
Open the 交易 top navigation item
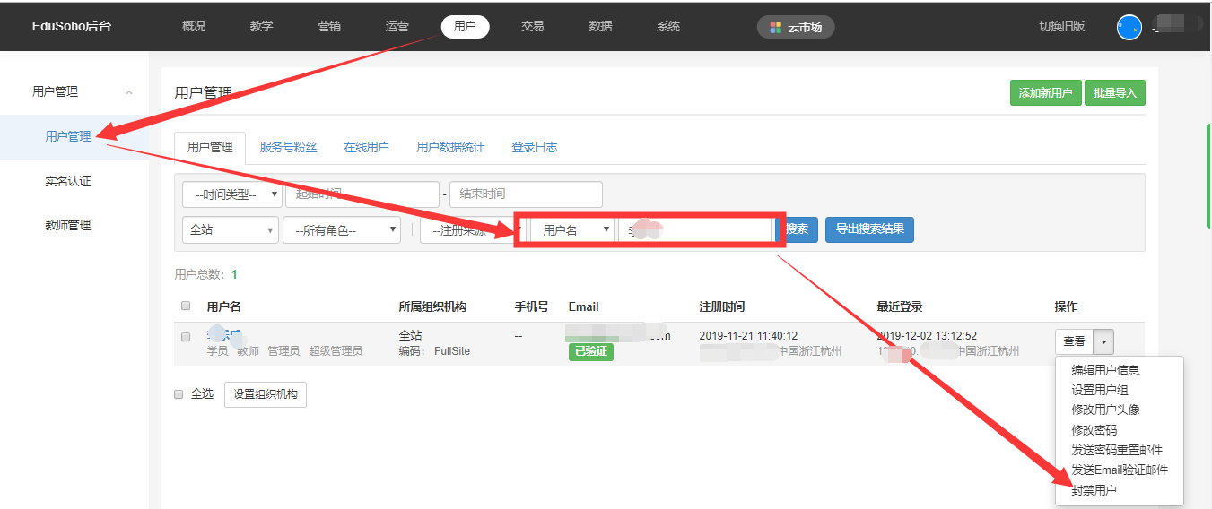point(532,27)
